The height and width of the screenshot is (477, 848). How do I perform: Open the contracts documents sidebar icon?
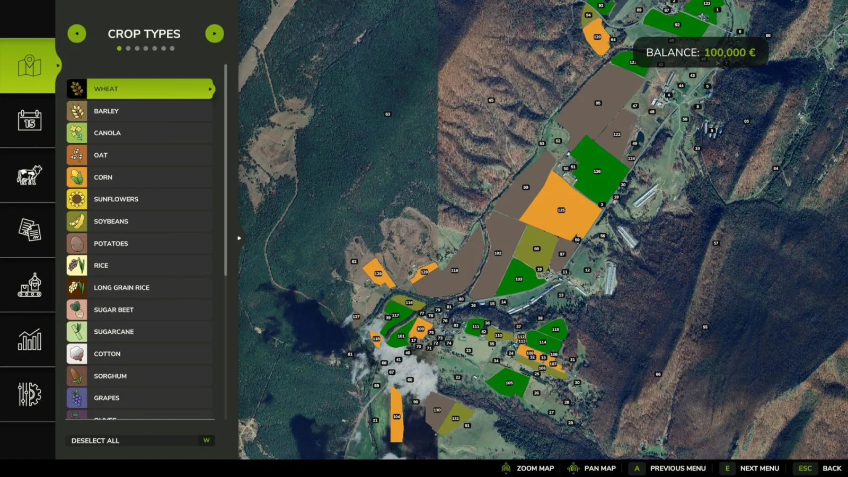coord(29,230)
